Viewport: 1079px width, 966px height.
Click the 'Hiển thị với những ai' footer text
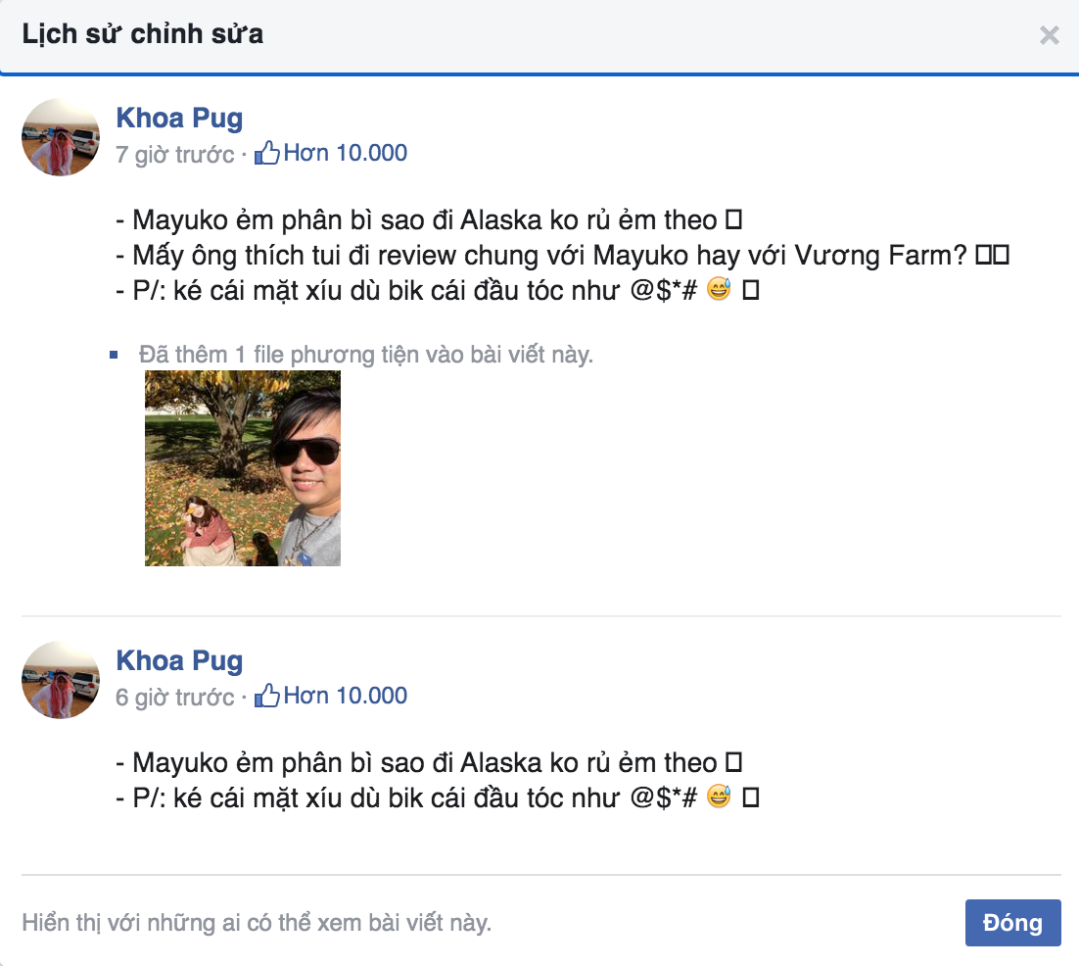[x=257, y=923]
